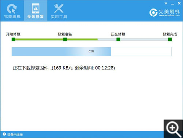Click the 62% download progress bar
The image size is (183, 138).
(x=91, y=51)
